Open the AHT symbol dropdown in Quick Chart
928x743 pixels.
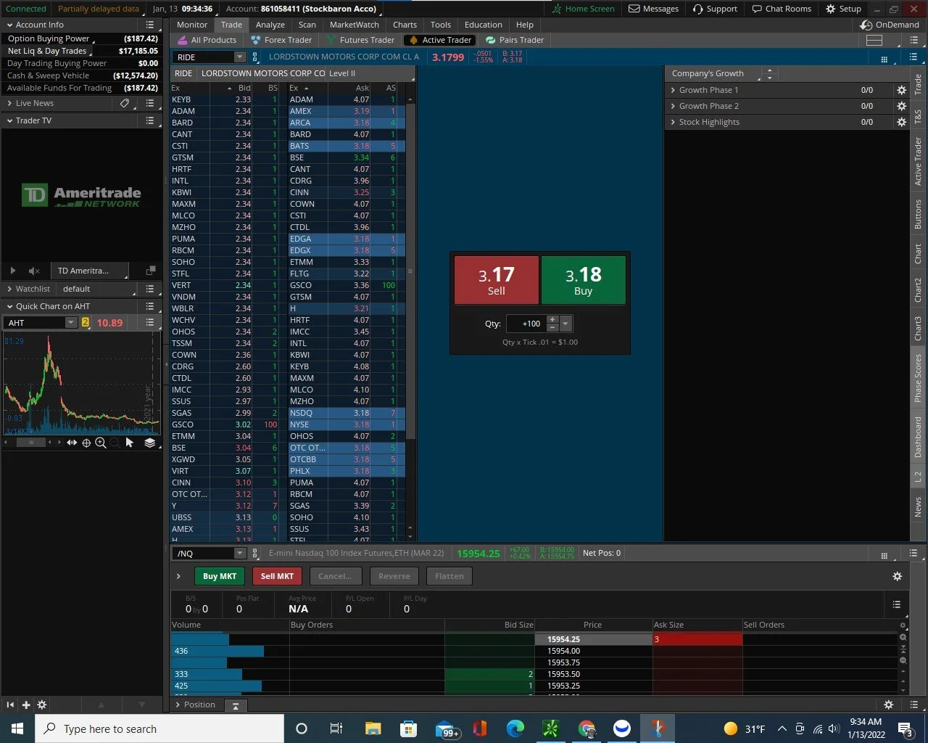pos(70,323)
